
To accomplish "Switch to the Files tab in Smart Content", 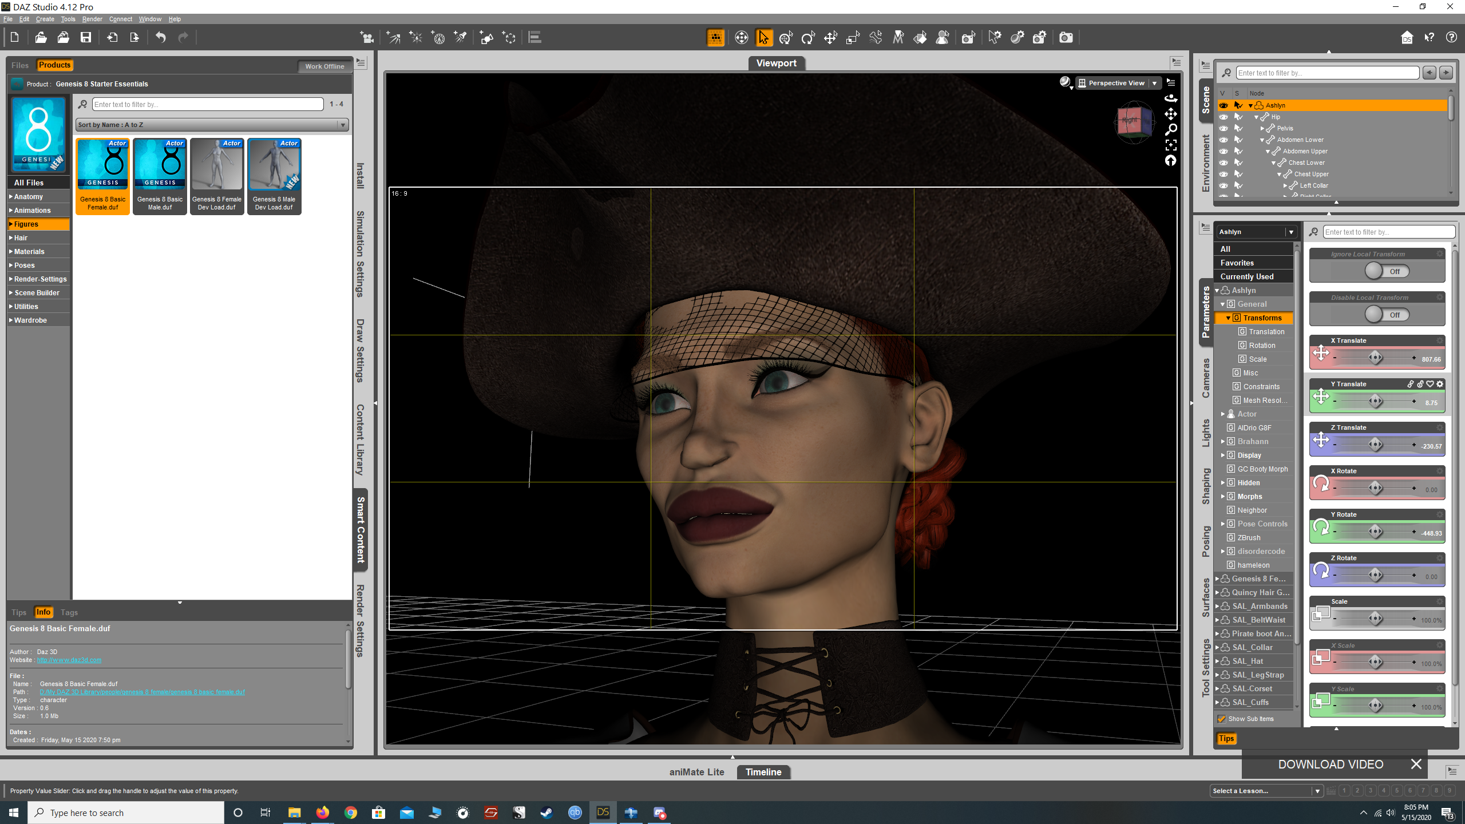I will [x=20, y=65].
